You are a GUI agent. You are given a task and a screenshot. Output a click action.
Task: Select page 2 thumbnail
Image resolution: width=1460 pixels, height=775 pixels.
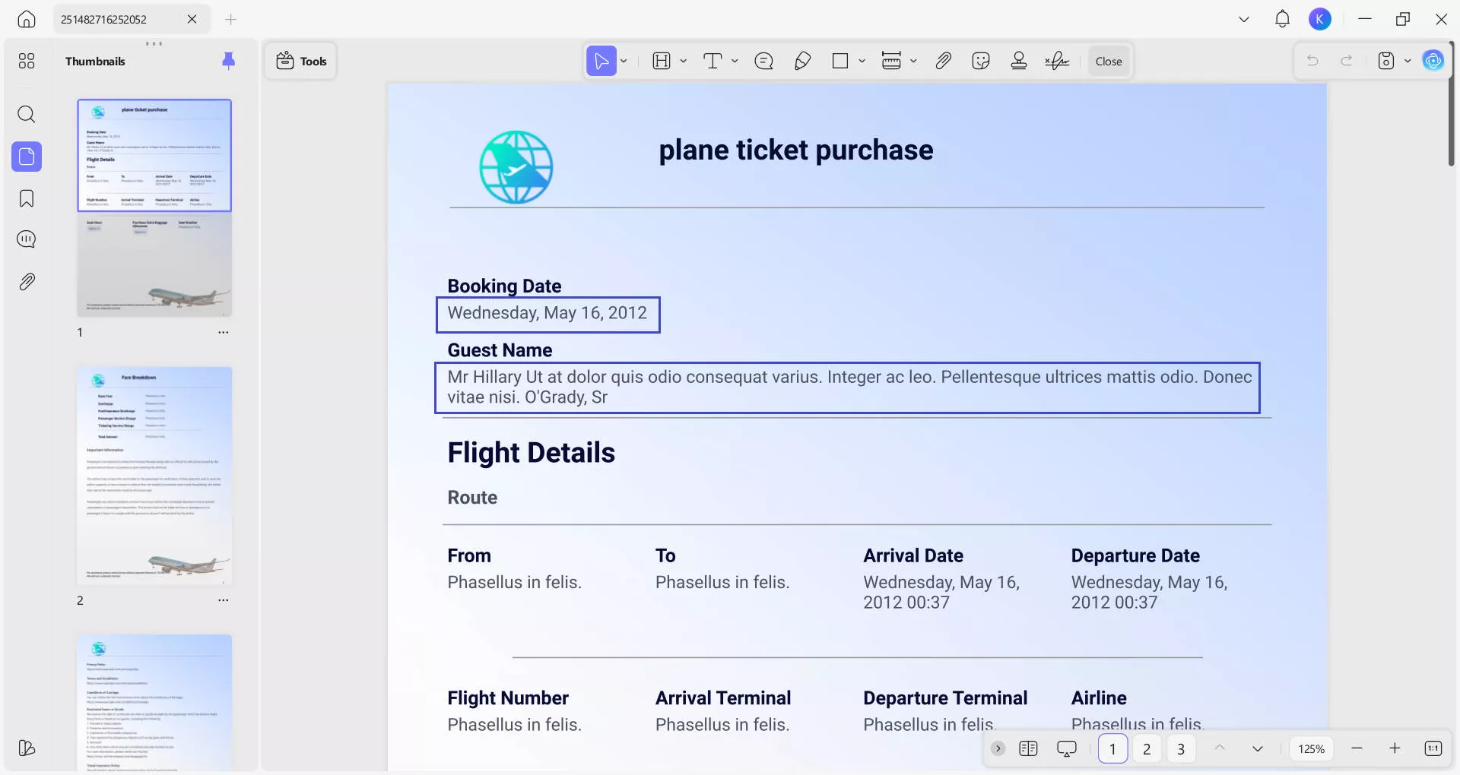click(x=154, y=476)
